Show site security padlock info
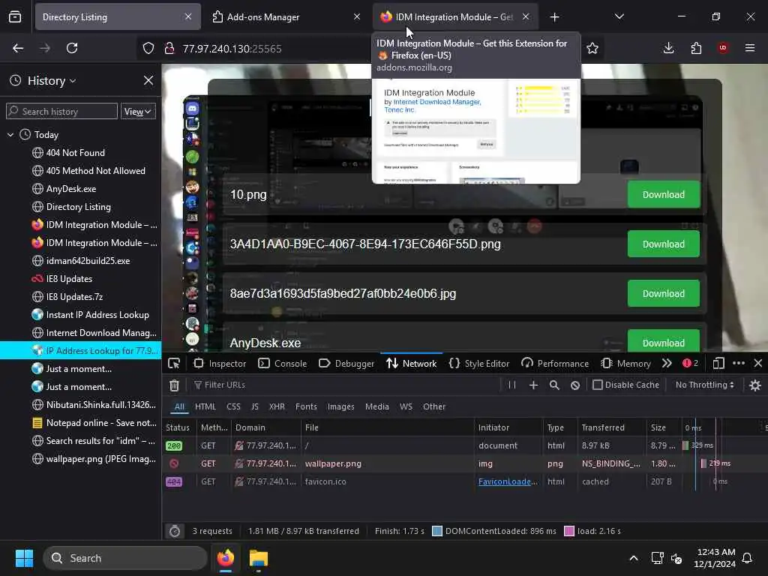The width and height of the screenshot is (768, 576). click(x=169, y=49)
